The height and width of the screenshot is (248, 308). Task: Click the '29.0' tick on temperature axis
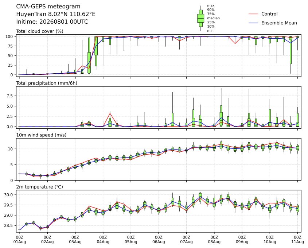(8, 216)
